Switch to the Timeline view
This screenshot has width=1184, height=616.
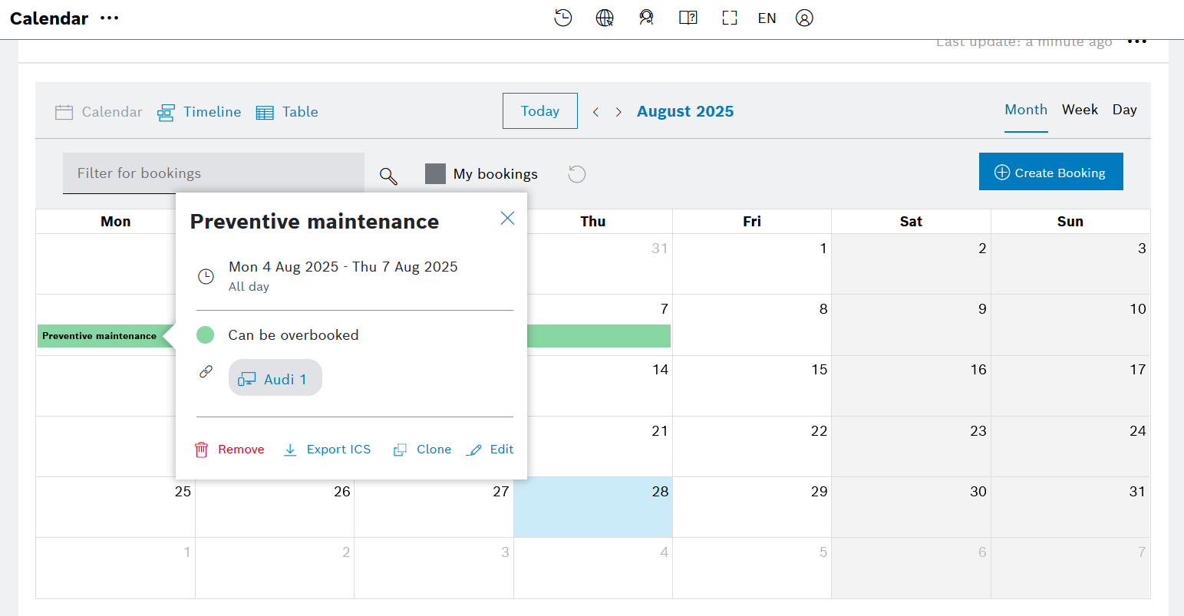(200, 112)
